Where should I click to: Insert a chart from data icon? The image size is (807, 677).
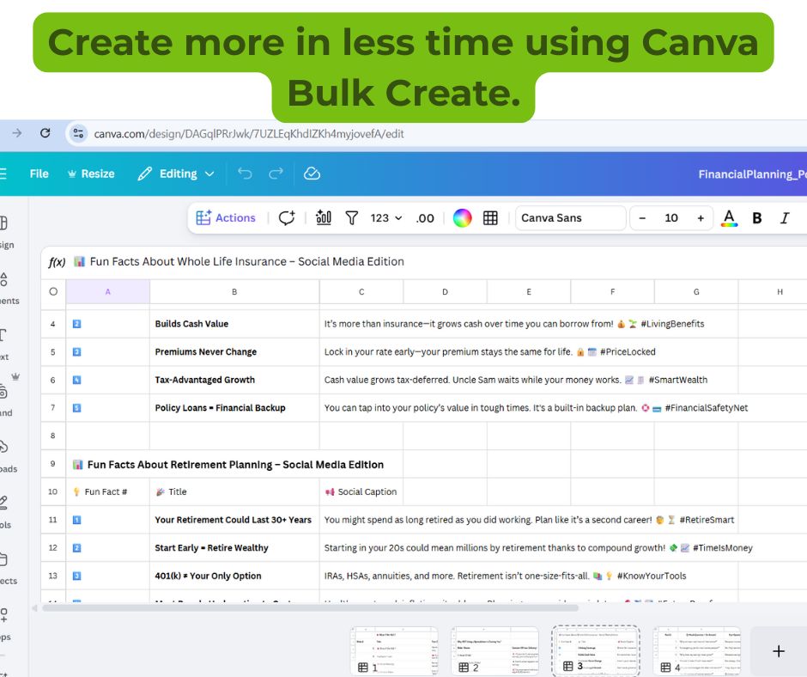click(323, 218)
